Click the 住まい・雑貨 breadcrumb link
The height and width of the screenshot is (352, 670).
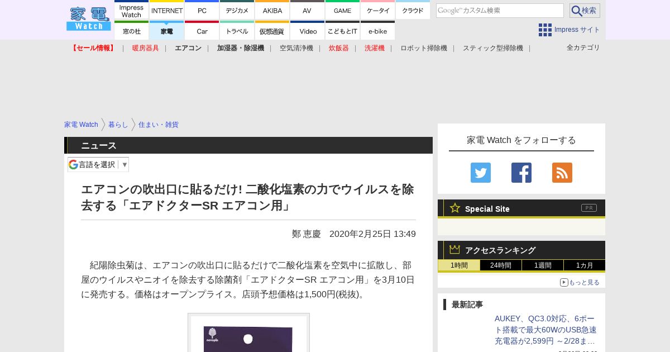tap(159, 125)
